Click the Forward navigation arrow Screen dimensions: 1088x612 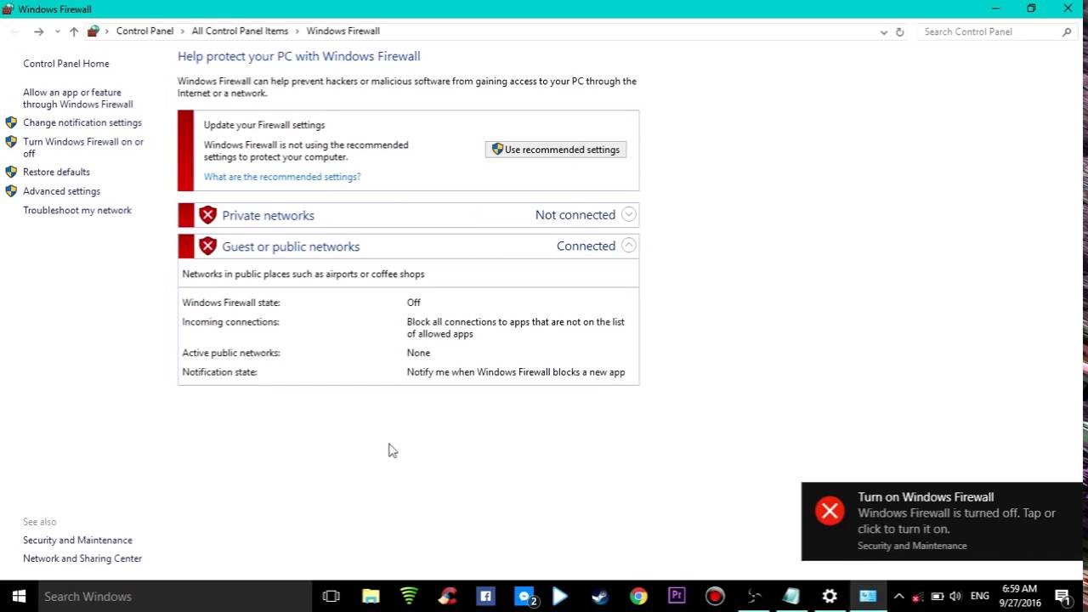tap(38, 31)
